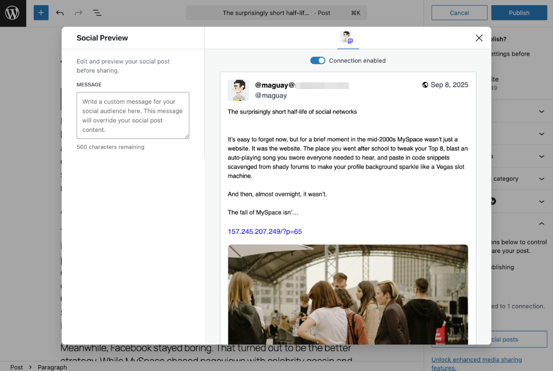Viewport: 553px width, 371px height.
Task: Expand the category panel chevron
Action: 541,179
